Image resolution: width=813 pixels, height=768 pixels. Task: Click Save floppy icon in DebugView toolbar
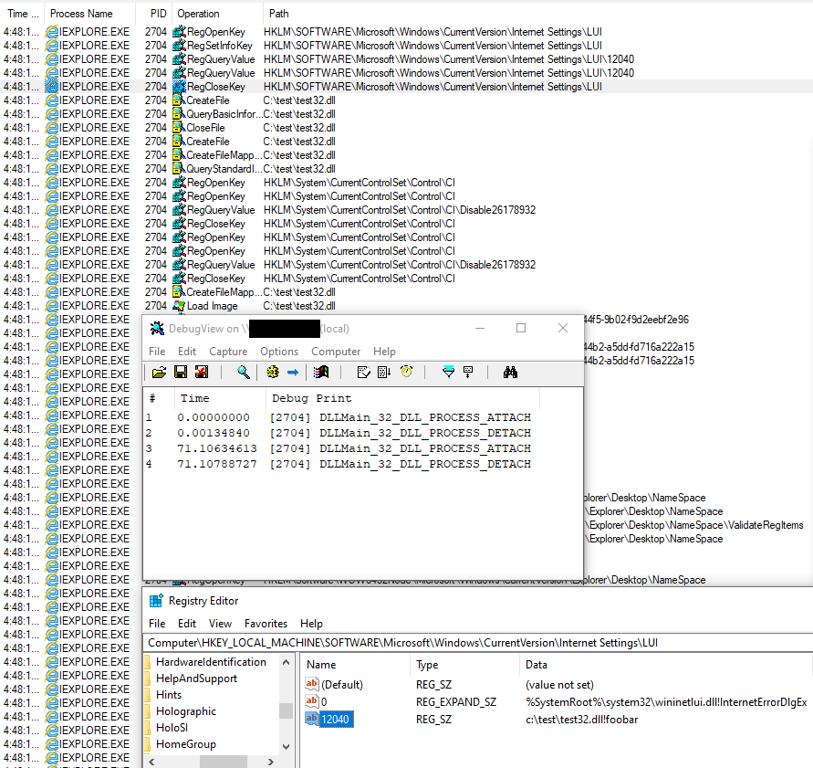(x=181, y=372)
